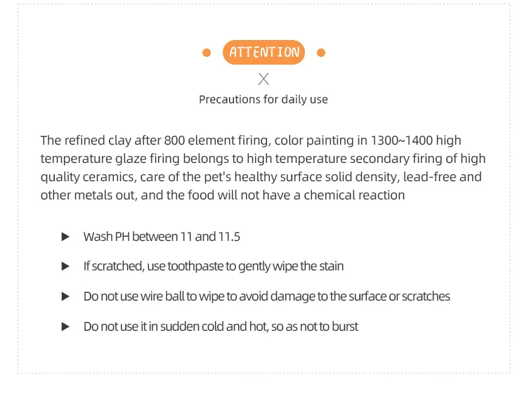
Task: Click the Precautions for daily use heading
Action: pos(263,99)
